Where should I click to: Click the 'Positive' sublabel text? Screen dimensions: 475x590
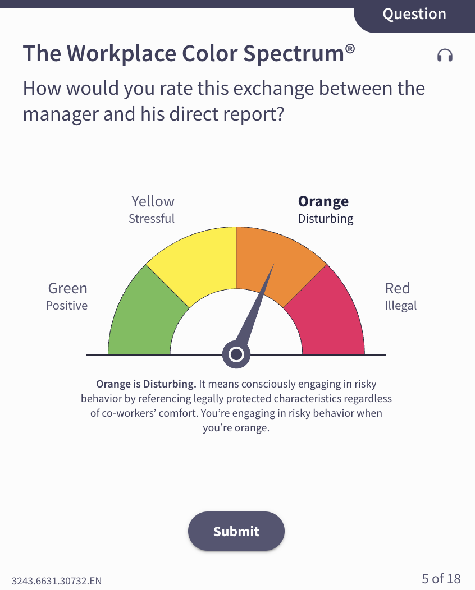[67, 306]
